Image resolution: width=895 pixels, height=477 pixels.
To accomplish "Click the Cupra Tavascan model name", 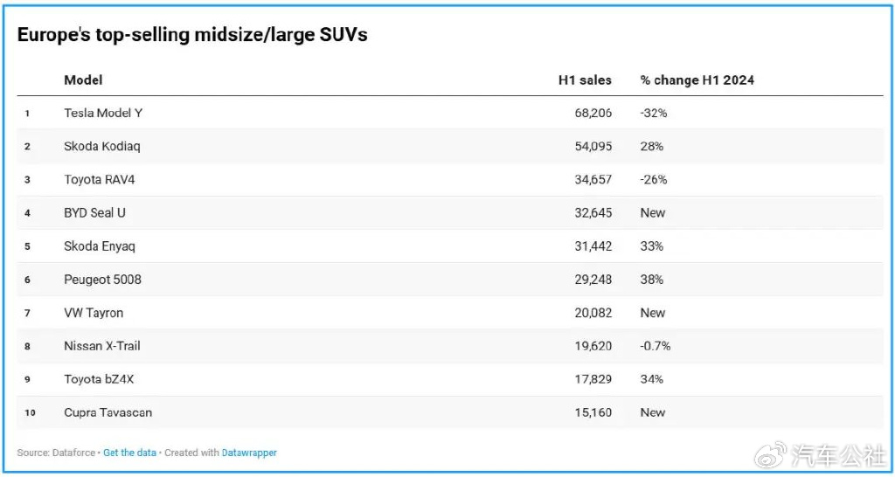I will [108, 412].
